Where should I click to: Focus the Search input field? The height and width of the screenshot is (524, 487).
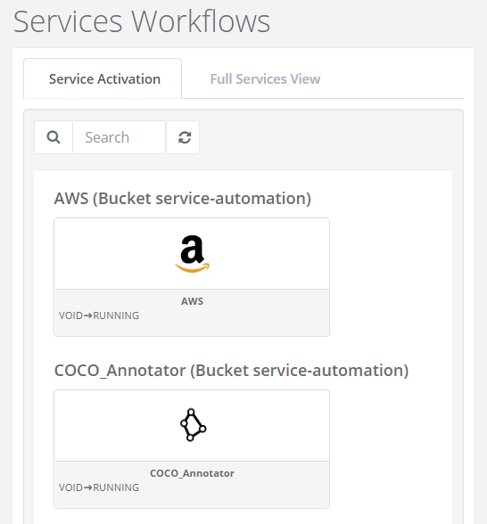coord(120,137)
